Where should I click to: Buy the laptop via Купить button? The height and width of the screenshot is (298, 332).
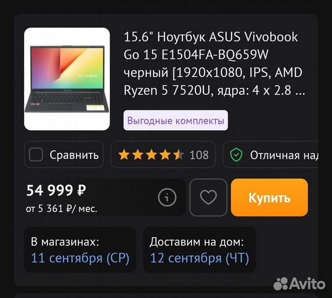[x=270, y=198]
